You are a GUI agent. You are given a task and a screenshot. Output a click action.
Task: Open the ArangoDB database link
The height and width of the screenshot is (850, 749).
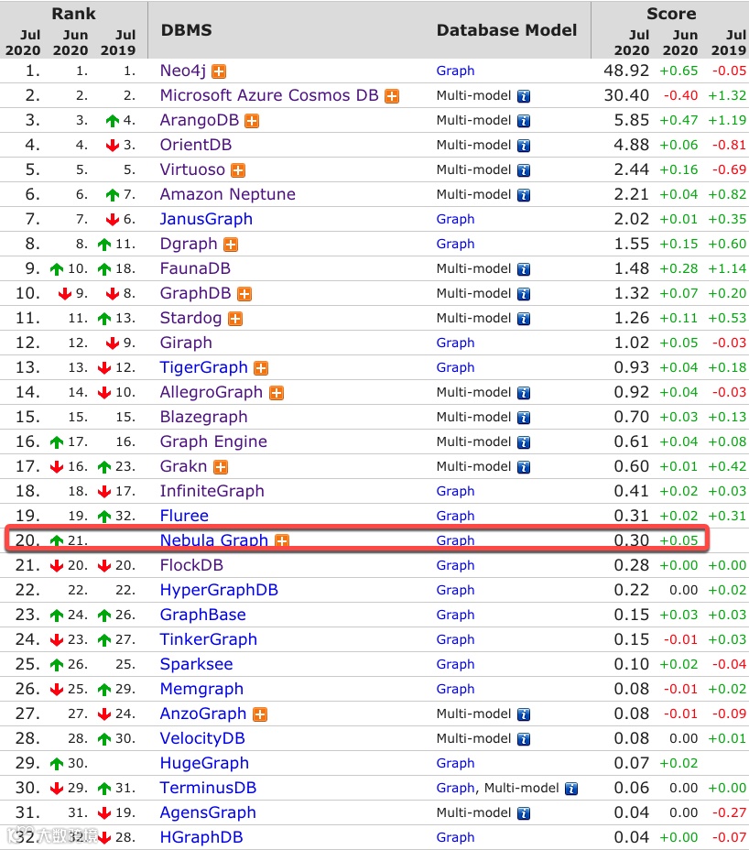click(200, 120)
